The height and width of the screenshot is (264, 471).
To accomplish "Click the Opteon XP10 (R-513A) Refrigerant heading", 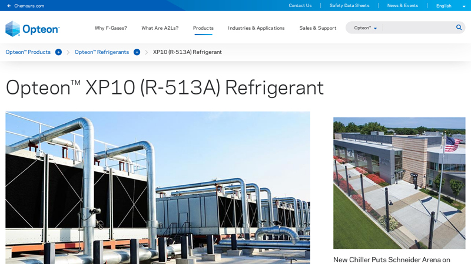I will [x=165, y=87].
